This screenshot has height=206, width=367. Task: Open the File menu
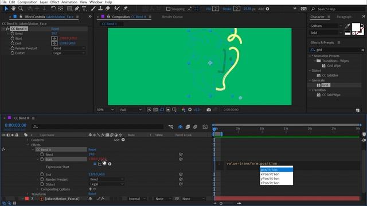click(4, 2)
